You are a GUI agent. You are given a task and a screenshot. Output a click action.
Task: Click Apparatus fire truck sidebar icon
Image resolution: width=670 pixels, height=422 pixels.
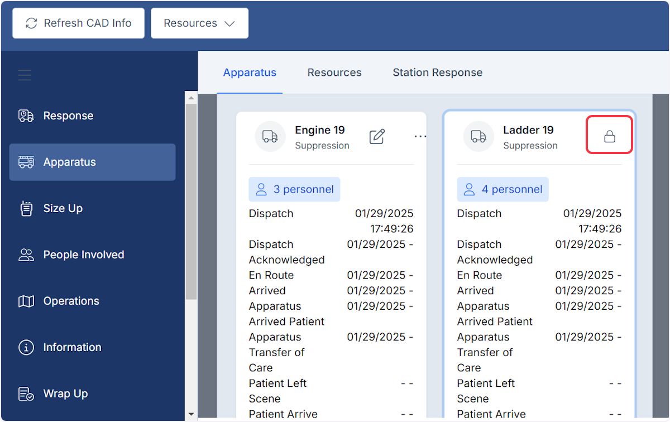pos(26,162)
